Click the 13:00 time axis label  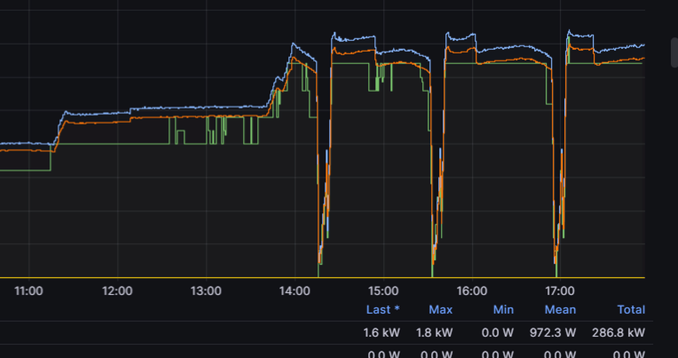[x=206, y=291]
